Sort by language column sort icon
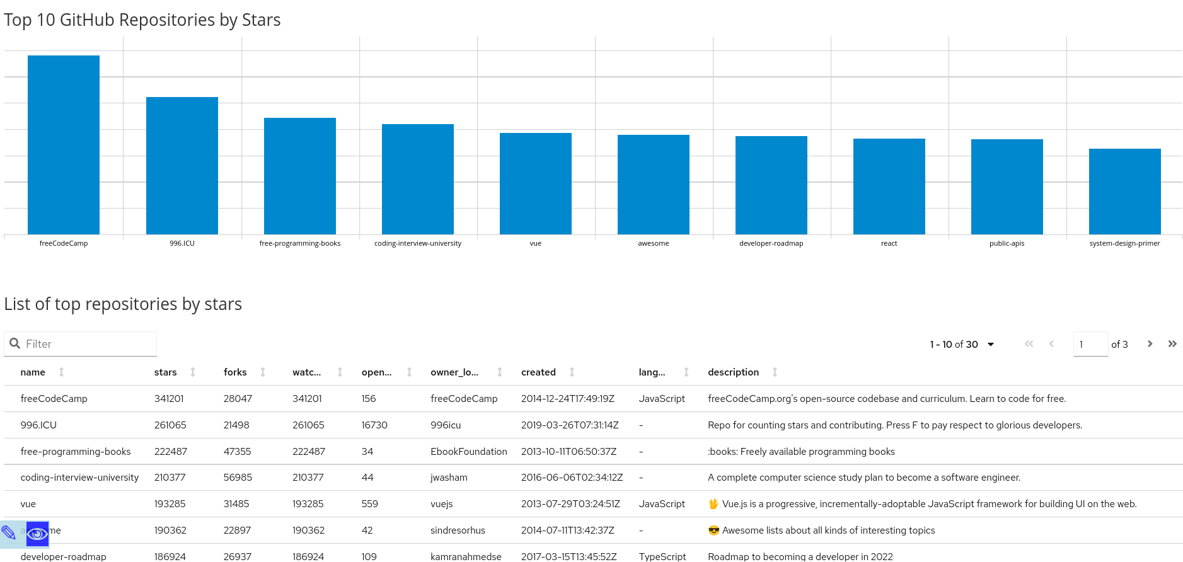 coord(686,372)
